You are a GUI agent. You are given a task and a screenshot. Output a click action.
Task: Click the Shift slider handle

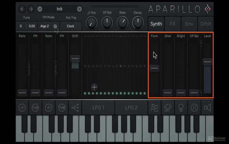[75, 59]
